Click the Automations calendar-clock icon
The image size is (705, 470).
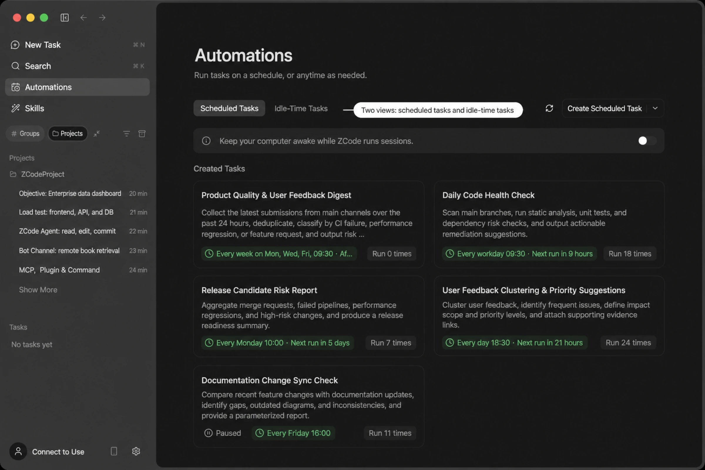15,87
